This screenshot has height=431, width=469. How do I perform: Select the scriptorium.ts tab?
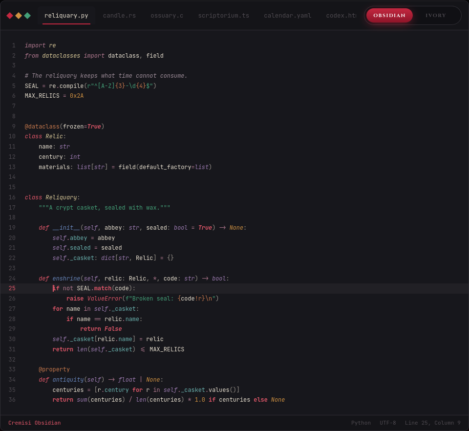[x=223, y=16]
